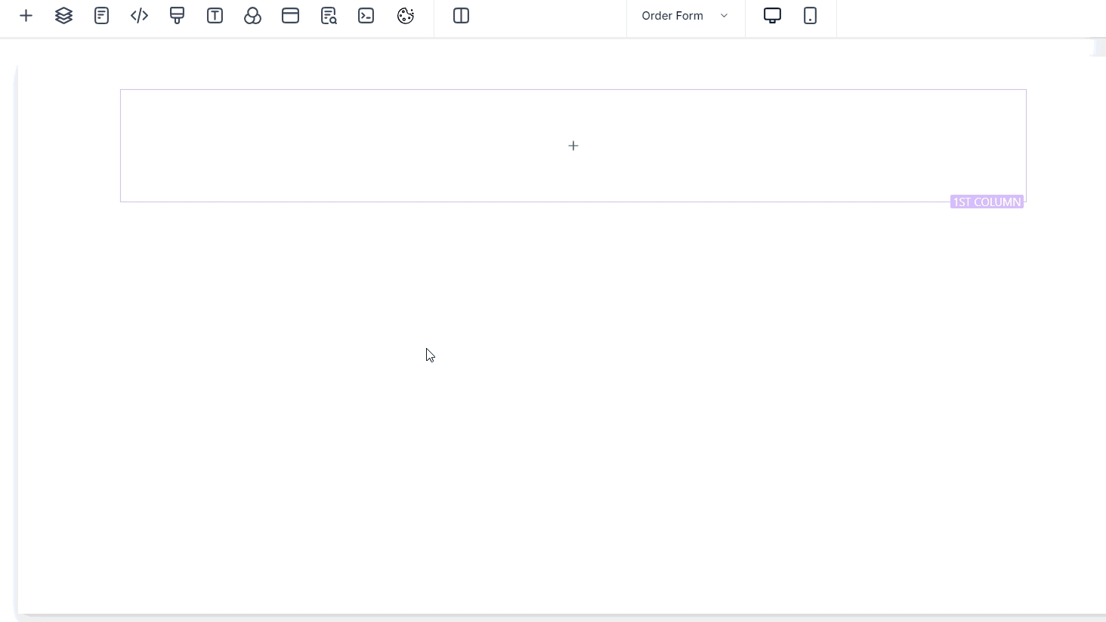Viewport: 1106px width, 622px height.
Task: Open the typography T icon
Action: click(x=215, y=16)
